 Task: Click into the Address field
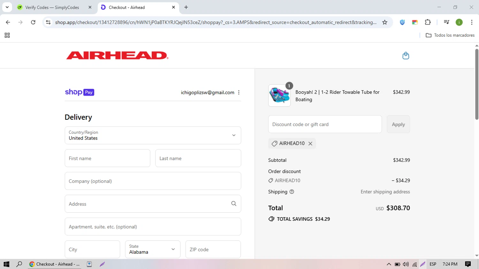tap(153, 204)
